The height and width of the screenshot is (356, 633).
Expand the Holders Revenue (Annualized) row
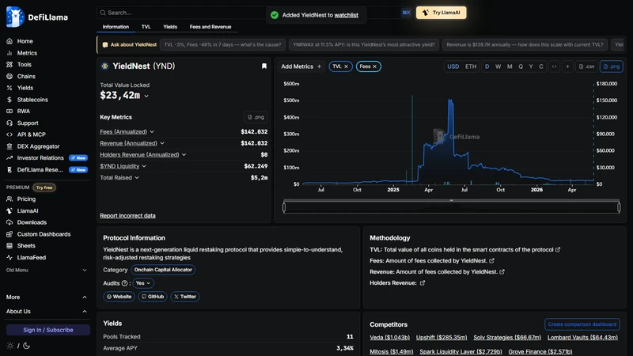pos(184,154)
